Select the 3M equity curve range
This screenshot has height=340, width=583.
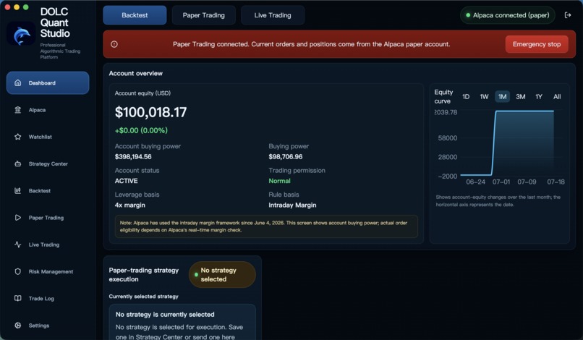click(521, 97)
